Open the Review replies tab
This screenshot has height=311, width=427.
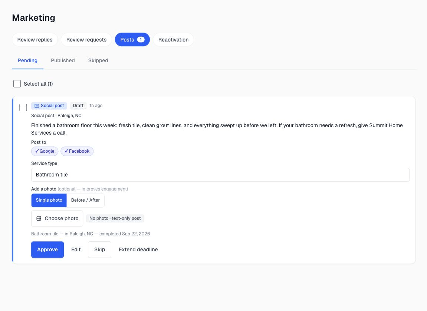(x=35, y=40)
